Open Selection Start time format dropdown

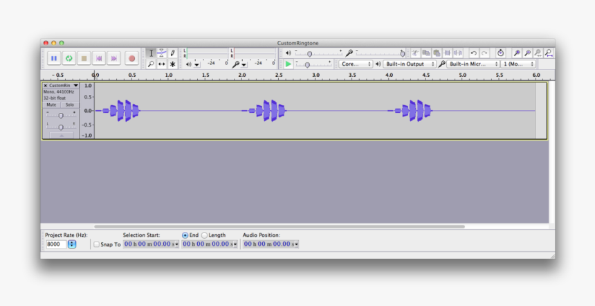[176, 244]
